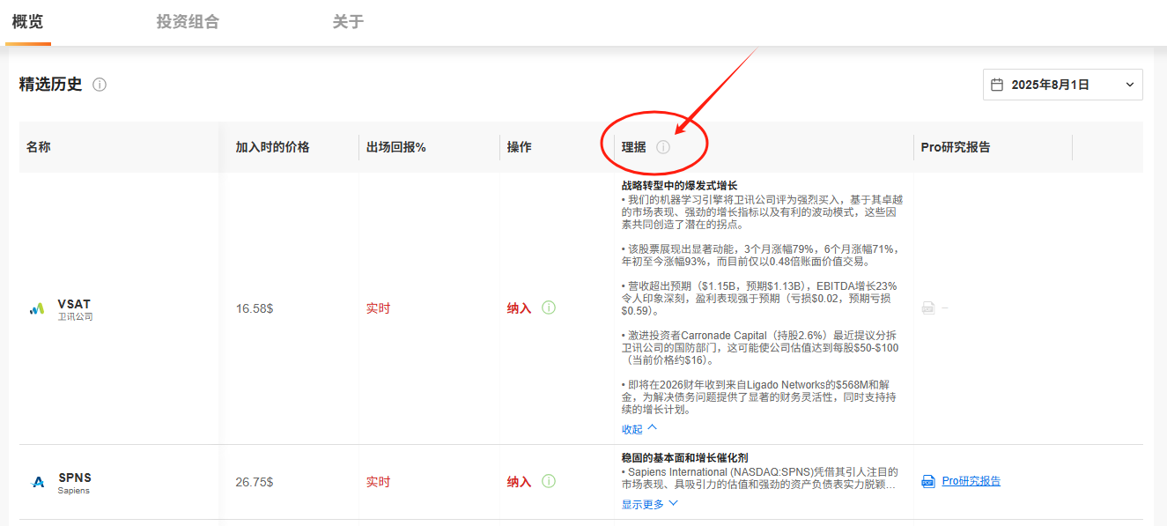Click VSAT entry price 16.58$
Image resolution: width=1167 pixels, height=526 pixels.
point(255,308)
